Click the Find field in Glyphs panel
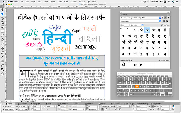Screen dimensions: 181x113 (126, 25)
